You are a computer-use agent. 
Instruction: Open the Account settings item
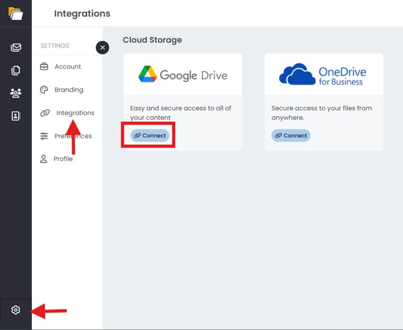tap(67, 66)
